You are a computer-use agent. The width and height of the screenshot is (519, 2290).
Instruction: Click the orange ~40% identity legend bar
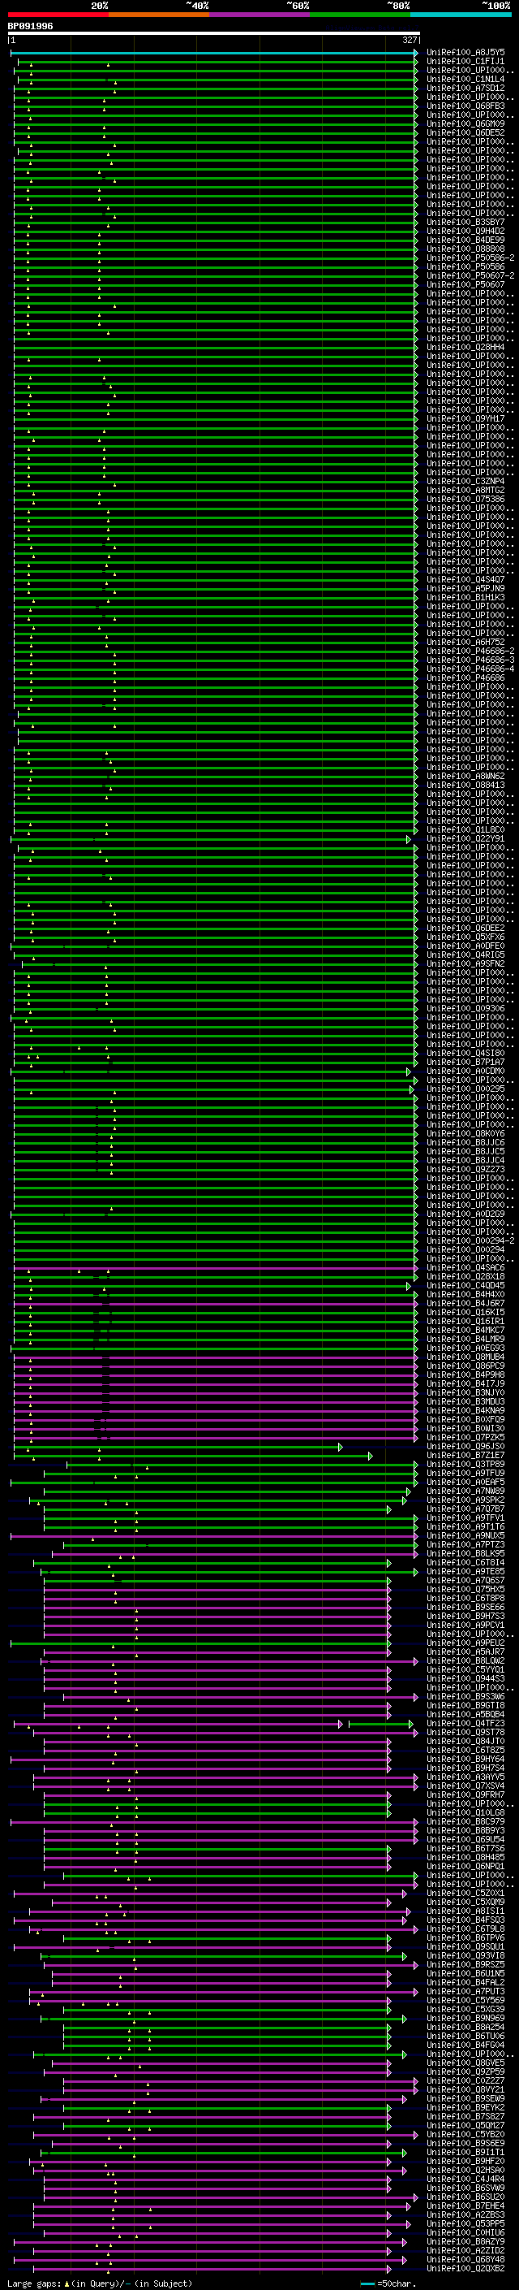click(159, 15)
